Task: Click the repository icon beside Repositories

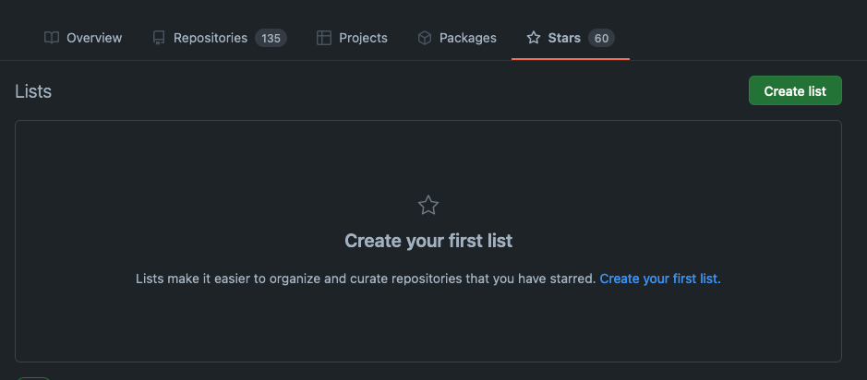Action: point(159,38)
